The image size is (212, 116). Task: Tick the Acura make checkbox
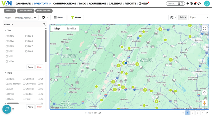7,79
